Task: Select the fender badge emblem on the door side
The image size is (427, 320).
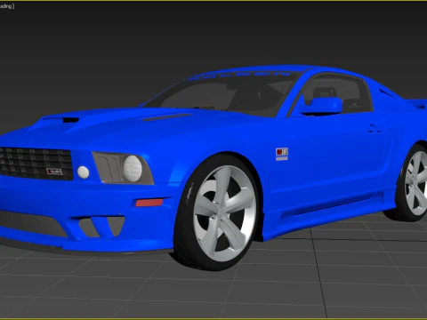Action: [x=282, y=154]
